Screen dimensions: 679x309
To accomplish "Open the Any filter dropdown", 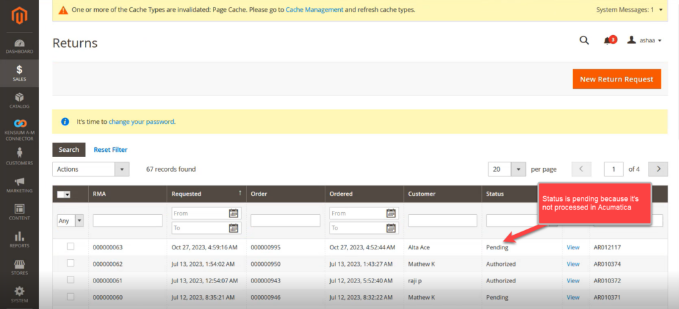I will pyautogui.click(x=70, y=221).
